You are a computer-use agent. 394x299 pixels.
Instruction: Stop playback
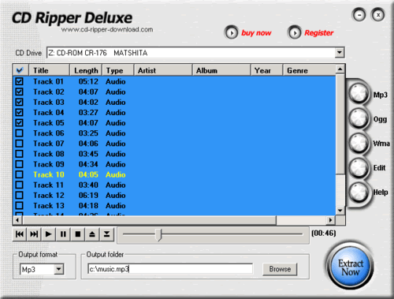tap(78, 234)
